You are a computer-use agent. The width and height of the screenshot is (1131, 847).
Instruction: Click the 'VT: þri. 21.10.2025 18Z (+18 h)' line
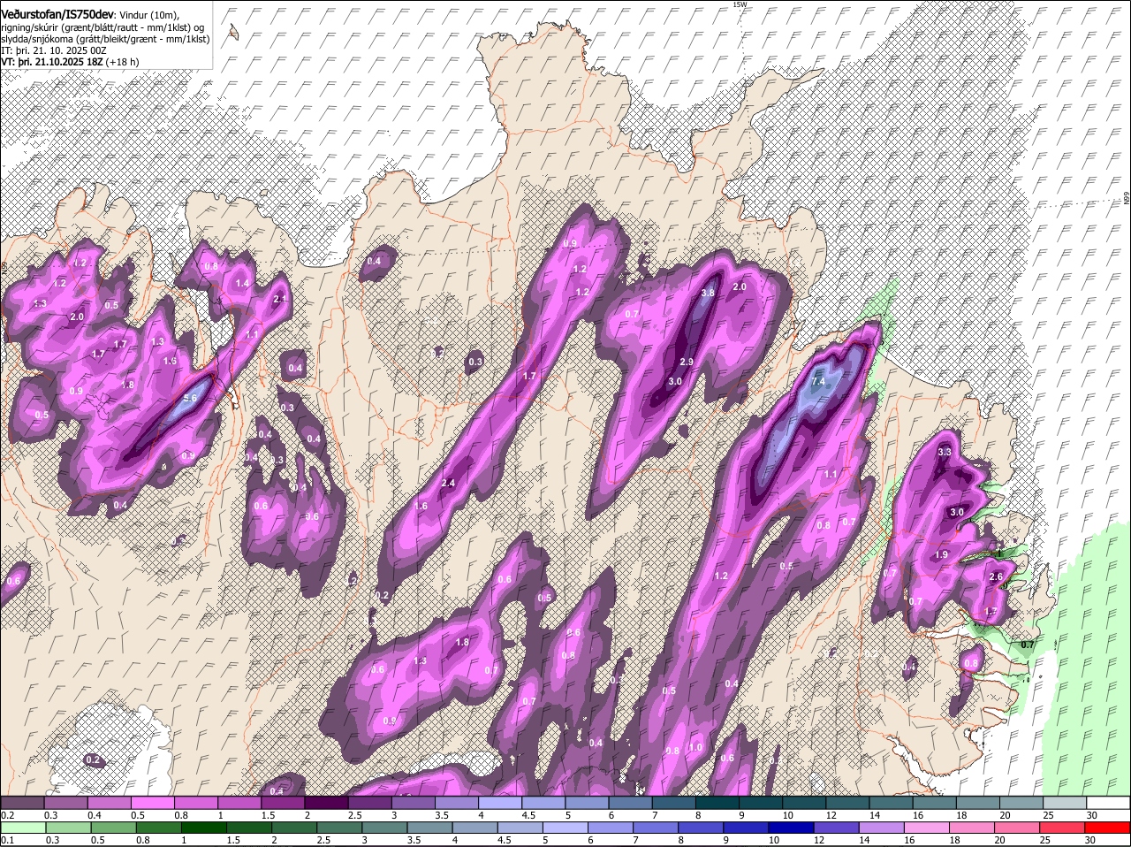[x=70, y=63]
